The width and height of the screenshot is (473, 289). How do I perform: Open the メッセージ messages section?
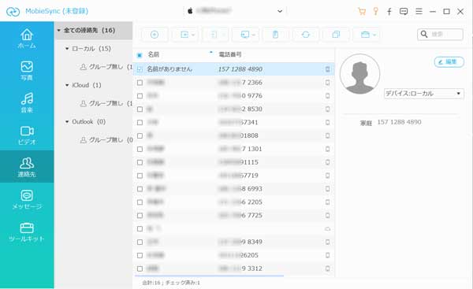coord(27,200)
